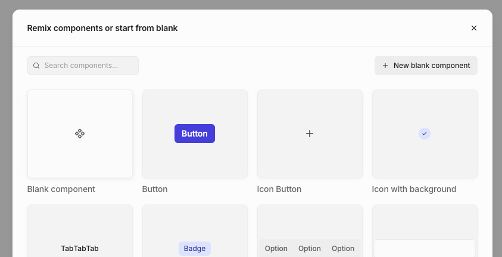
Task: Pick the input field component card
Action: pyautogui.click(x=425, y=231)
